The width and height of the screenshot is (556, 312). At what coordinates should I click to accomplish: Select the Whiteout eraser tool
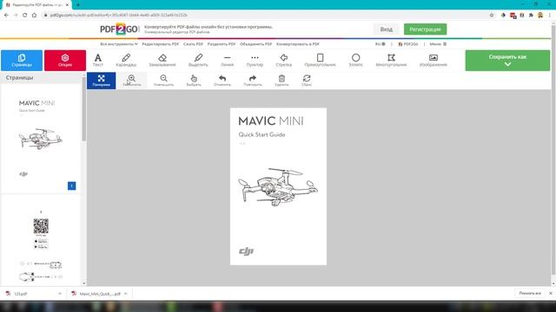162,60
